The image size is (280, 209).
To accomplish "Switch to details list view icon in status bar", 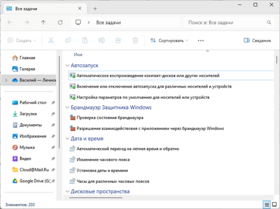I will [x=266, y=204].
